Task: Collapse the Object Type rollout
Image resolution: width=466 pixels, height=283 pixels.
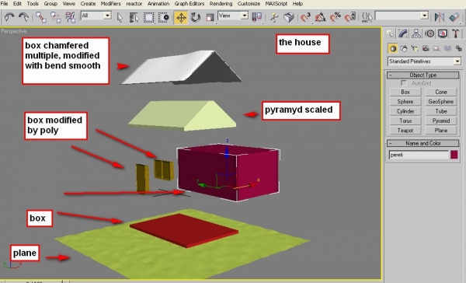Action: coord(423,75)
